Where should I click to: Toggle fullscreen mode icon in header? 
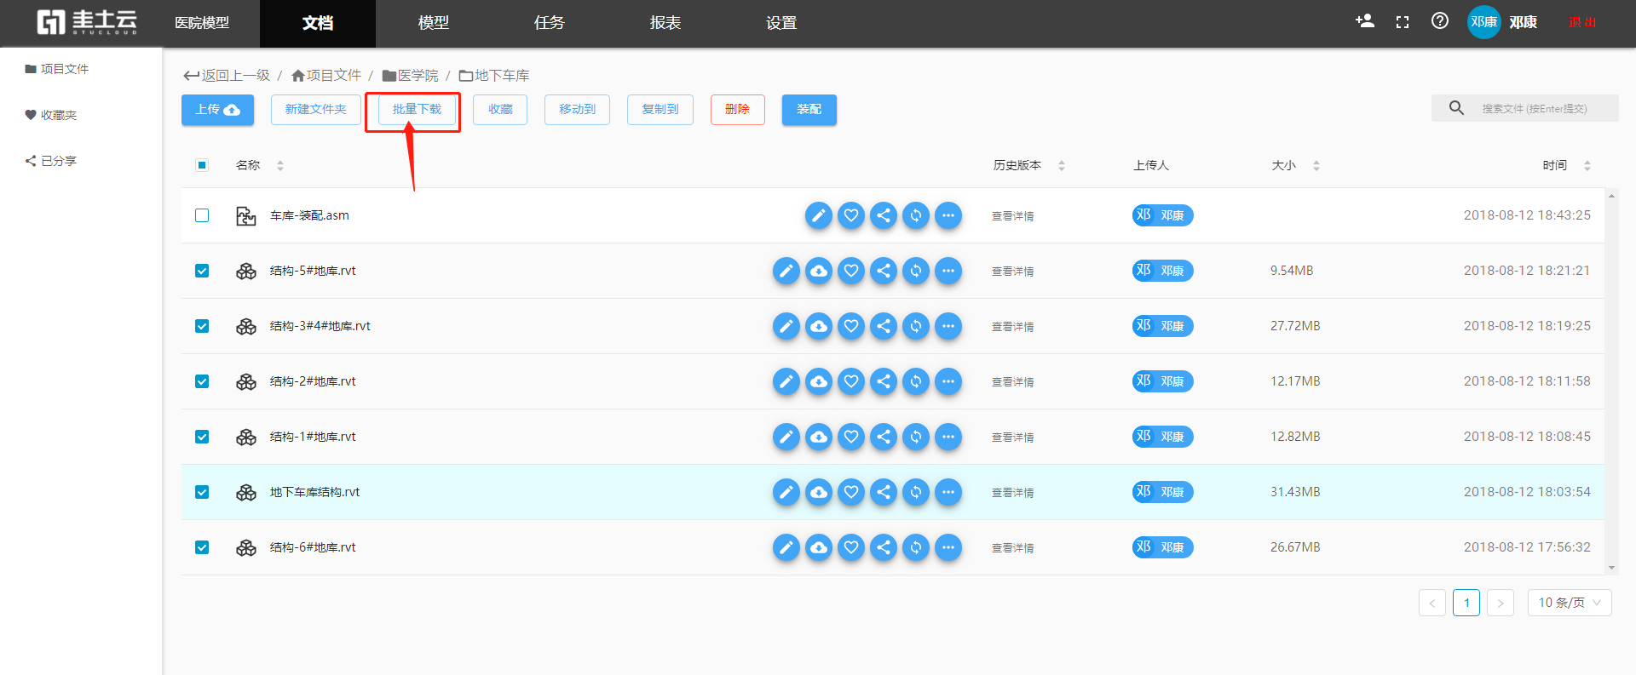coord(1403,22)
